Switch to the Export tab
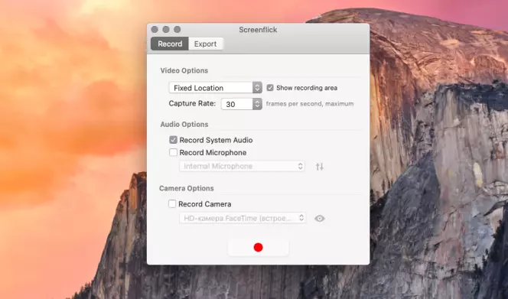Viewport: 508px width, 299px height. coord(205,44)
